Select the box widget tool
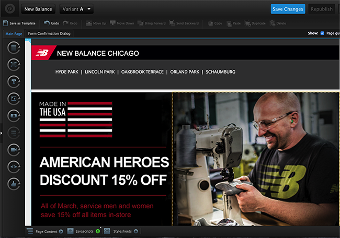The width and height of the screenshot is (340, 238). tap(14, 65)
